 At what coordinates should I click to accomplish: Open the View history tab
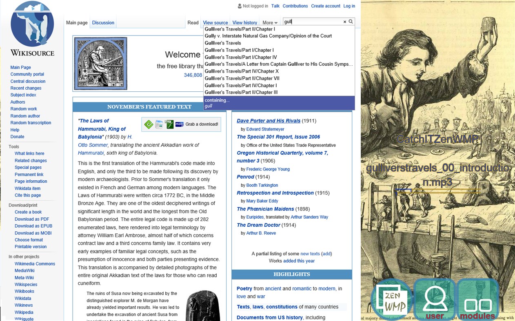245,23
